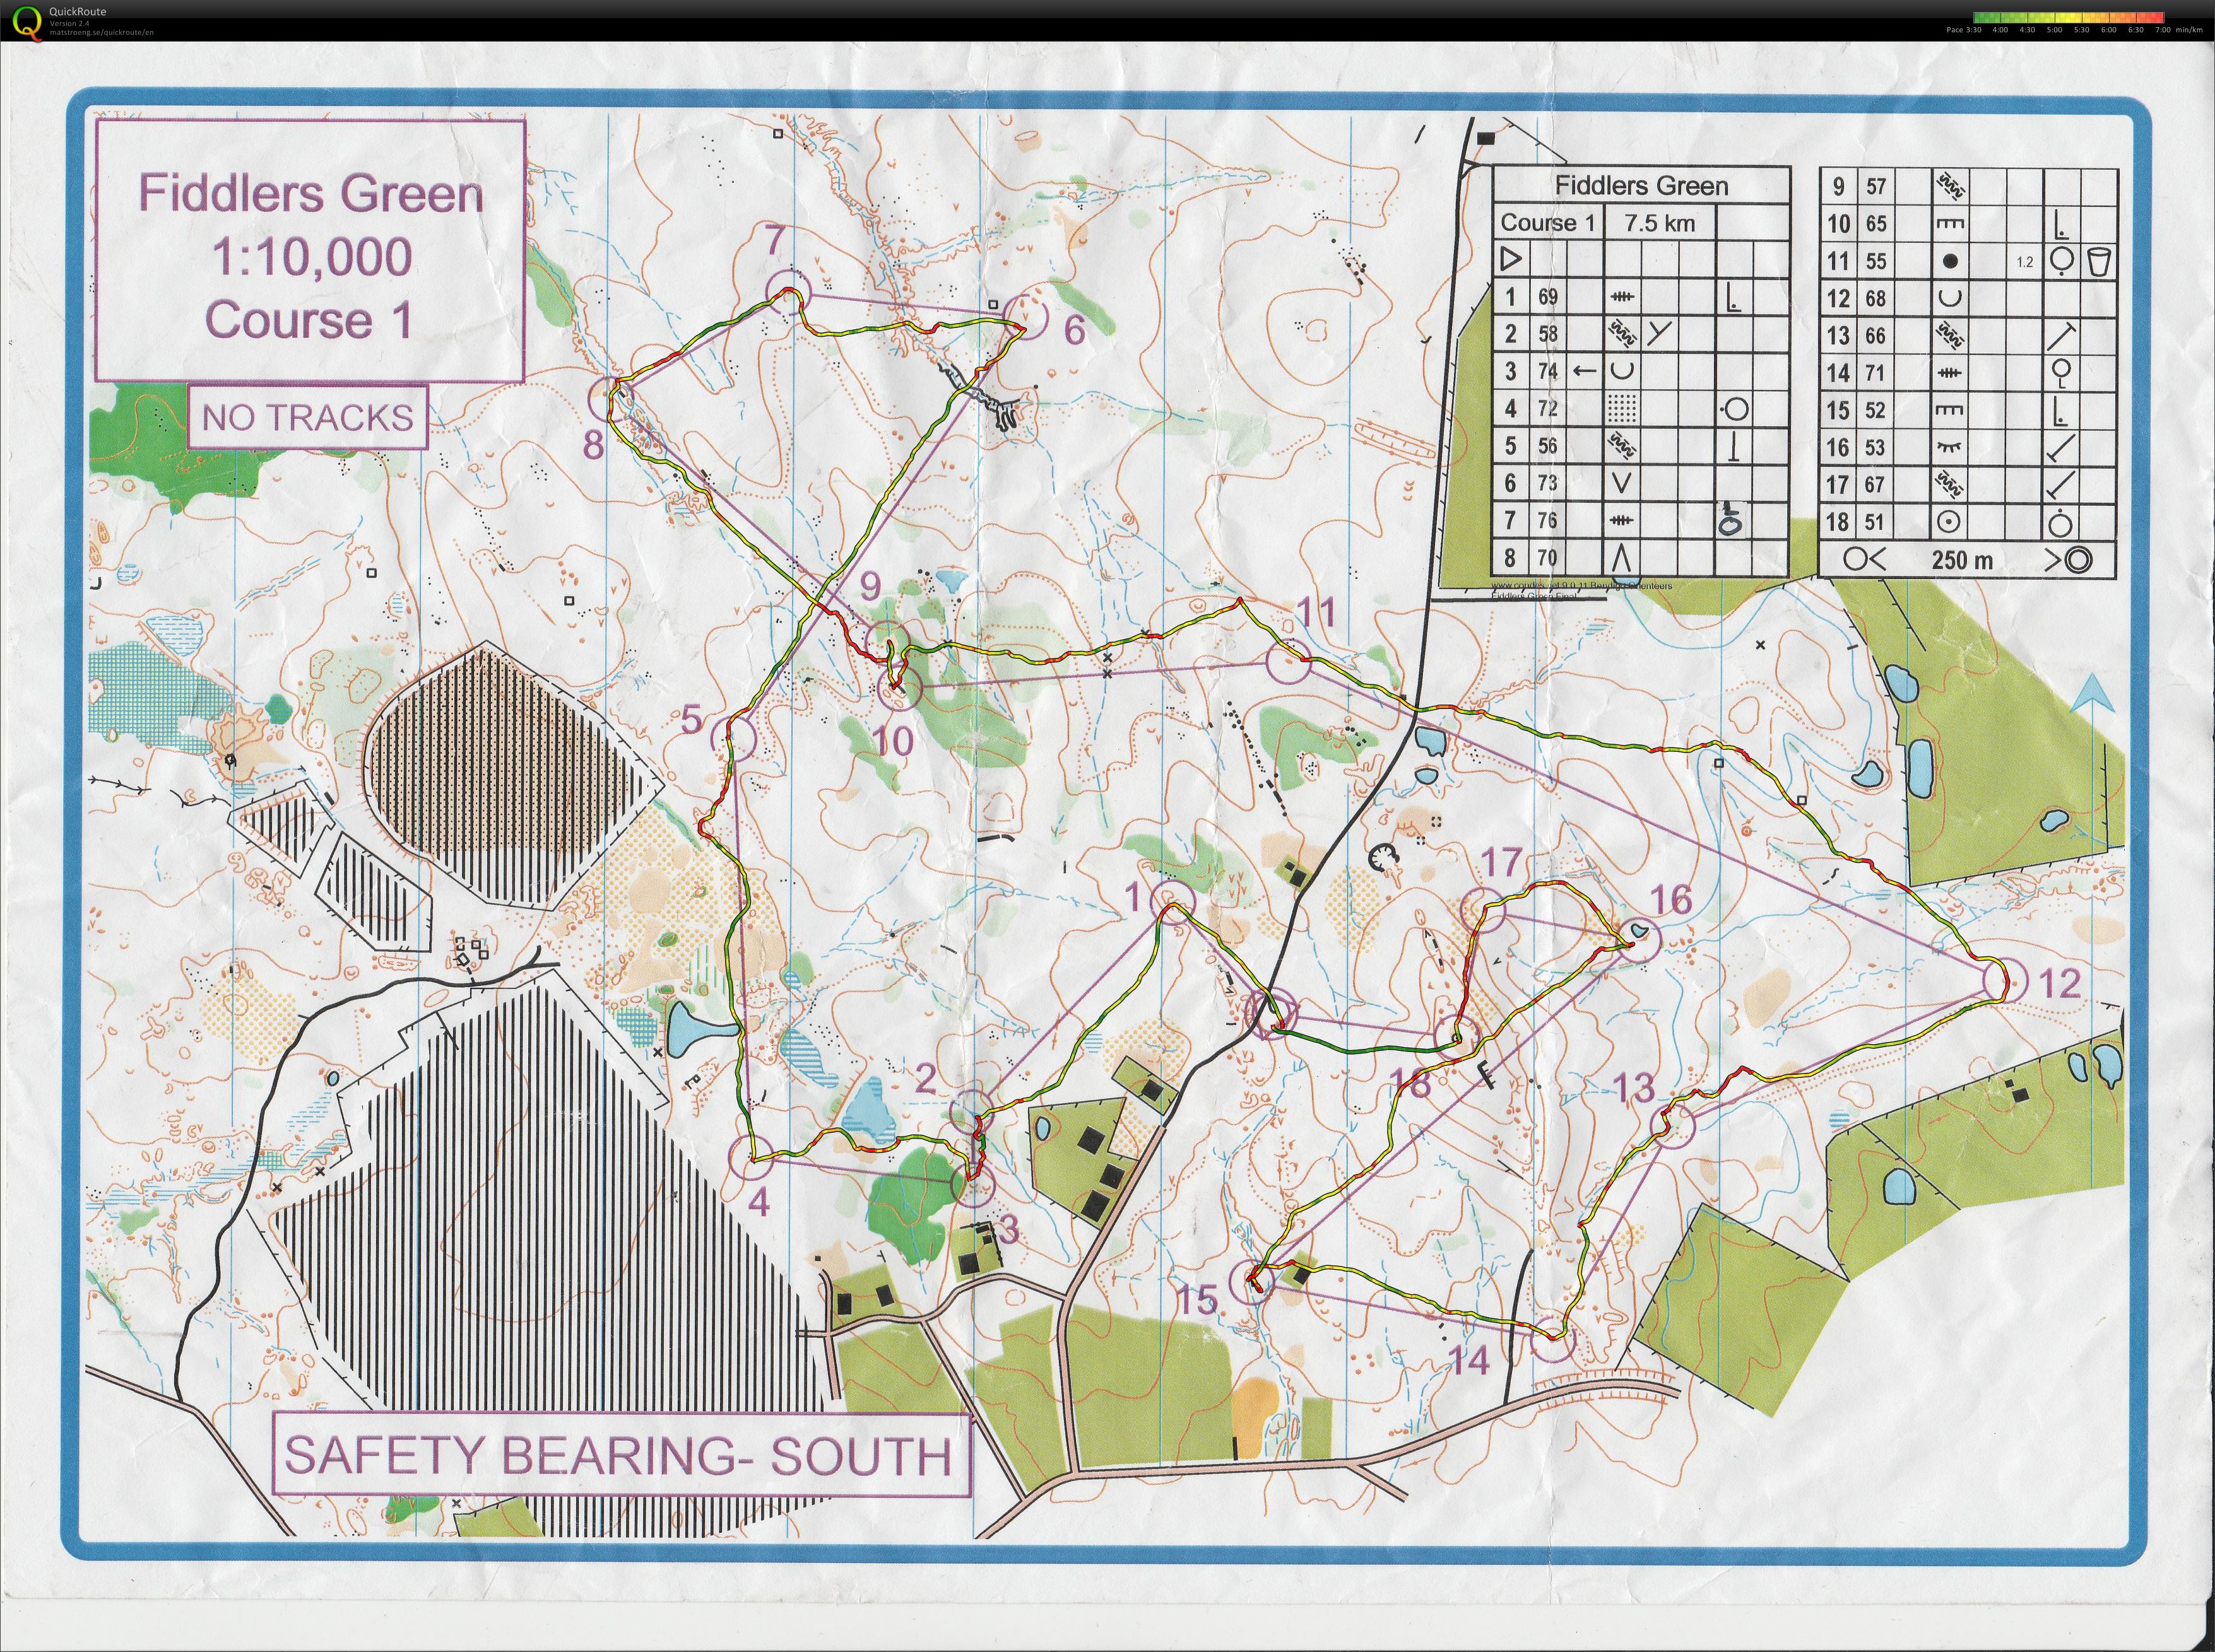2215x1652 pixels.
Task: Click the QuickRoute Q logo
Action: tap(28, 21)
